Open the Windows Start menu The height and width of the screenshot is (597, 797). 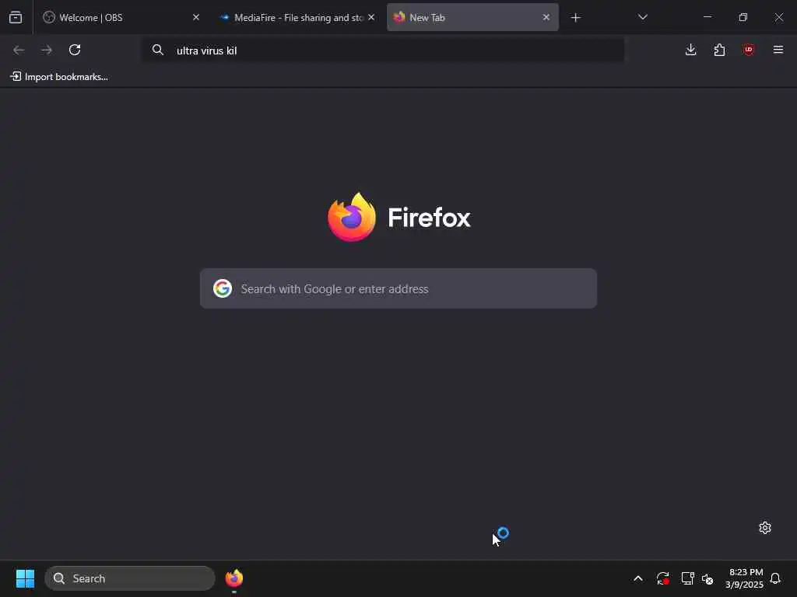pos(25,578)
